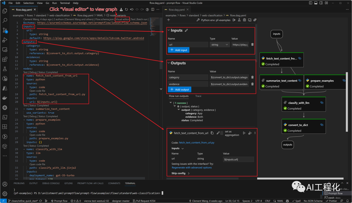Open the Search view in activity bar
Image resolution: width=352 pixels, height=203 pixels.
5,21
